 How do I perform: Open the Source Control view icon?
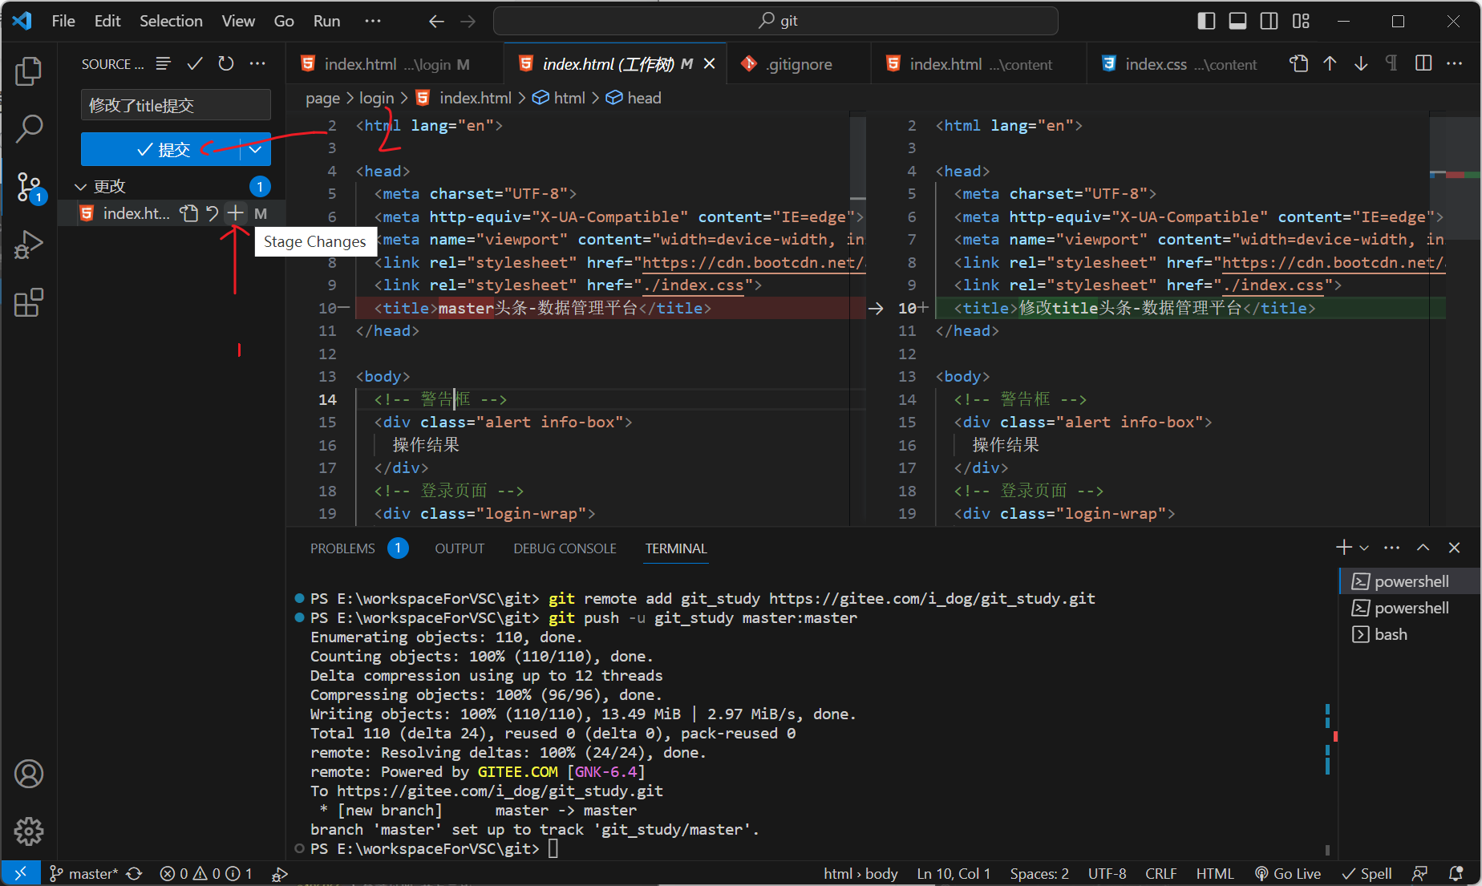[29, 186]
